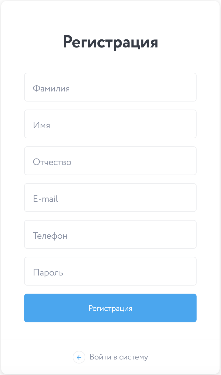Click the white label on the blue button
This screenshot has height=375, width=221.
click(x=110, y=308)
